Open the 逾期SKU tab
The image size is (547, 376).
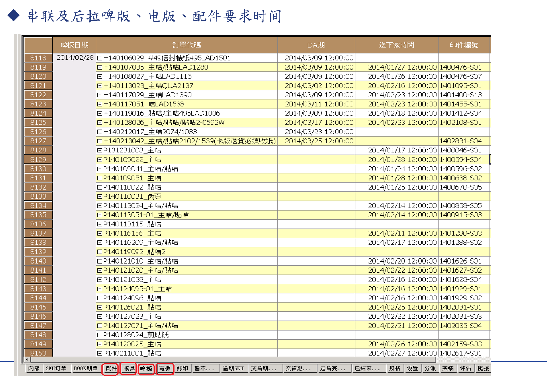pos(233,368)
